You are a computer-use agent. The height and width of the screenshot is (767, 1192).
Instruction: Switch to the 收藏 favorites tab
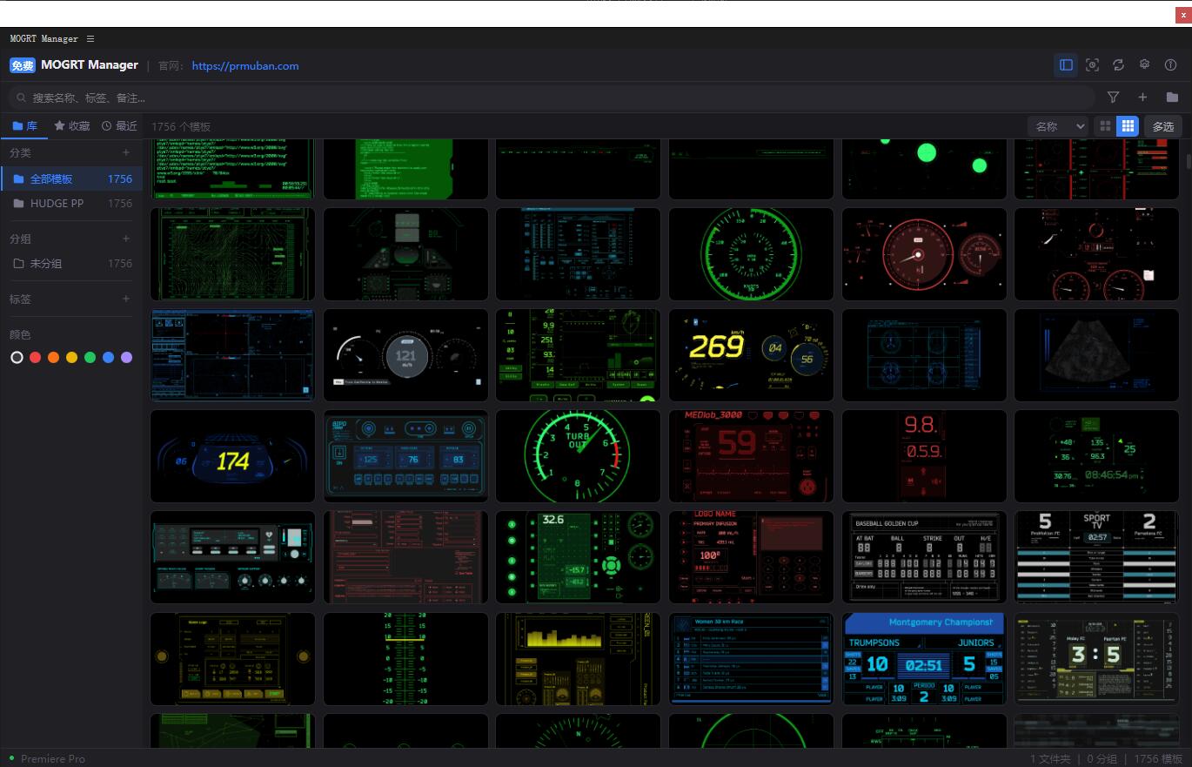72,126
